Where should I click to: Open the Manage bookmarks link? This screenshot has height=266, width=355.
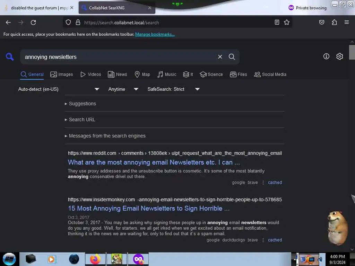[x=155, y=34]
